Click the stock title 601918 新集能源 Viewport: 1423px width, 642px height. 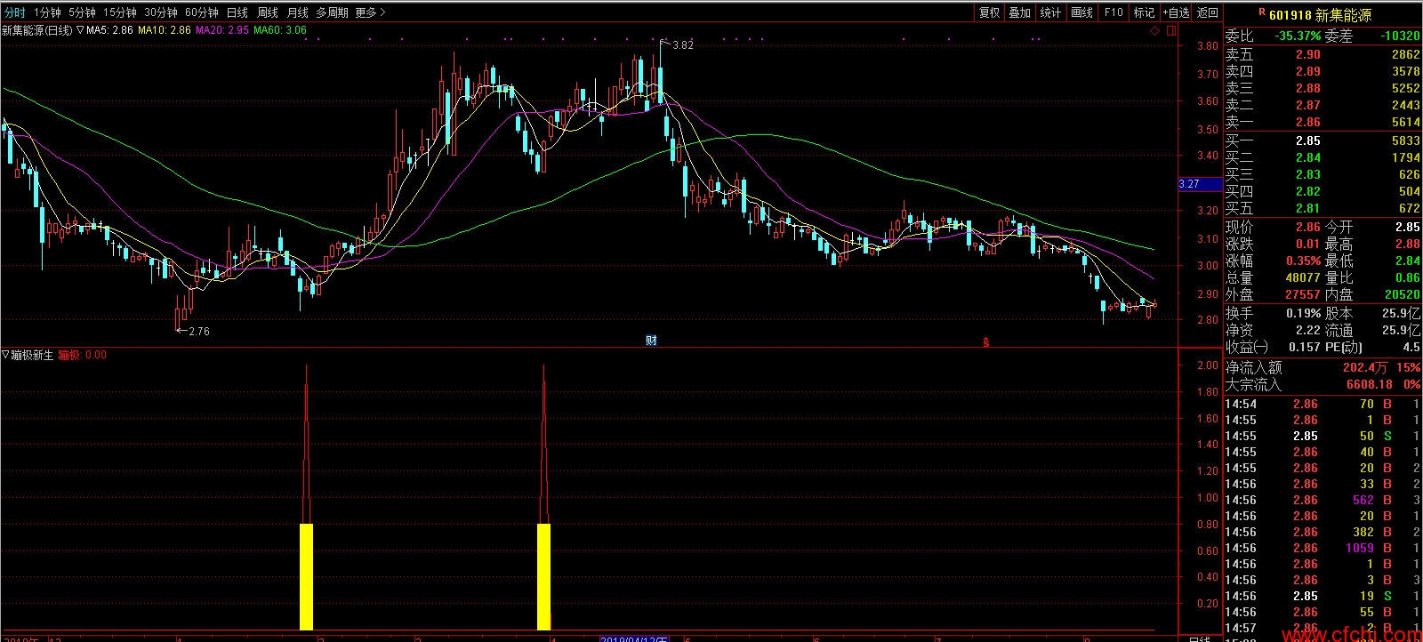1320,15
